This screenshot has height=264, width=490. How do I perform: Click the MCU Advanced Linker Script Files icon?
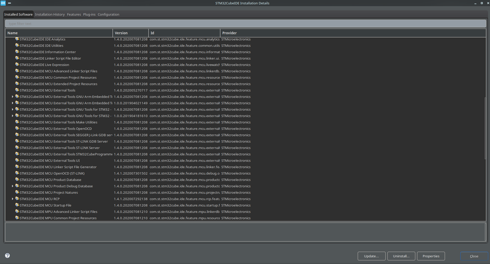click(x=17, y=71)
